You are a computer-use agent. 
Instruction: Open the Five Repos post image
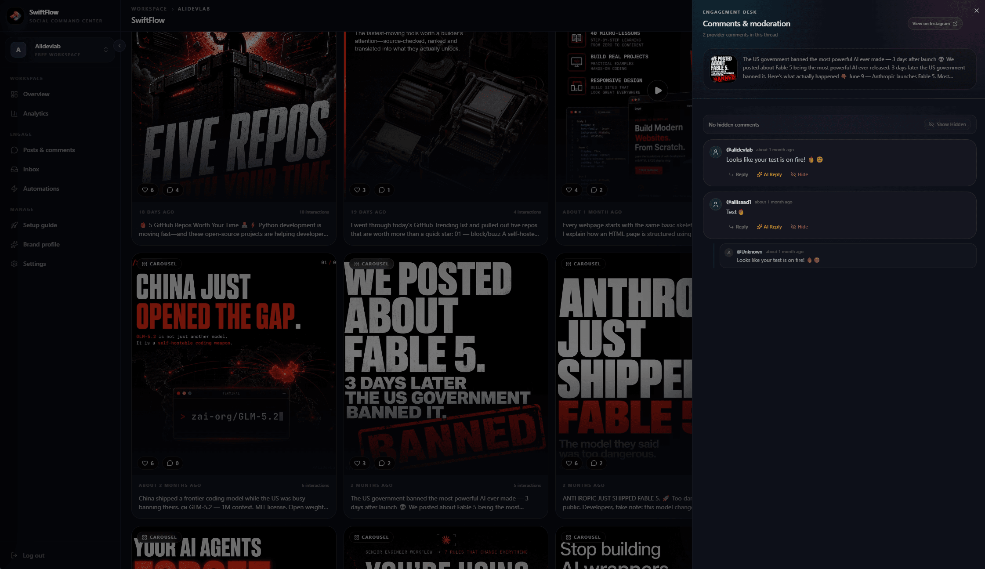coord(234,116)
